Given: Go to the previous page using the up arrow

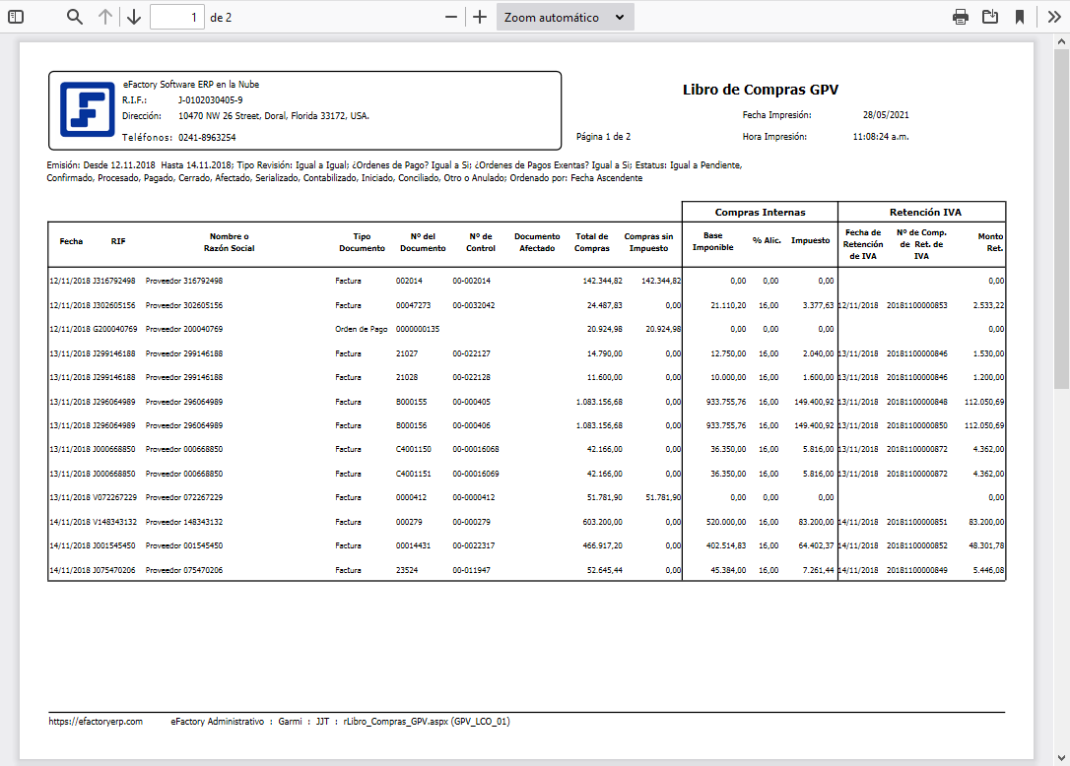Looking at the screenshot, I should tap(105, 16).
